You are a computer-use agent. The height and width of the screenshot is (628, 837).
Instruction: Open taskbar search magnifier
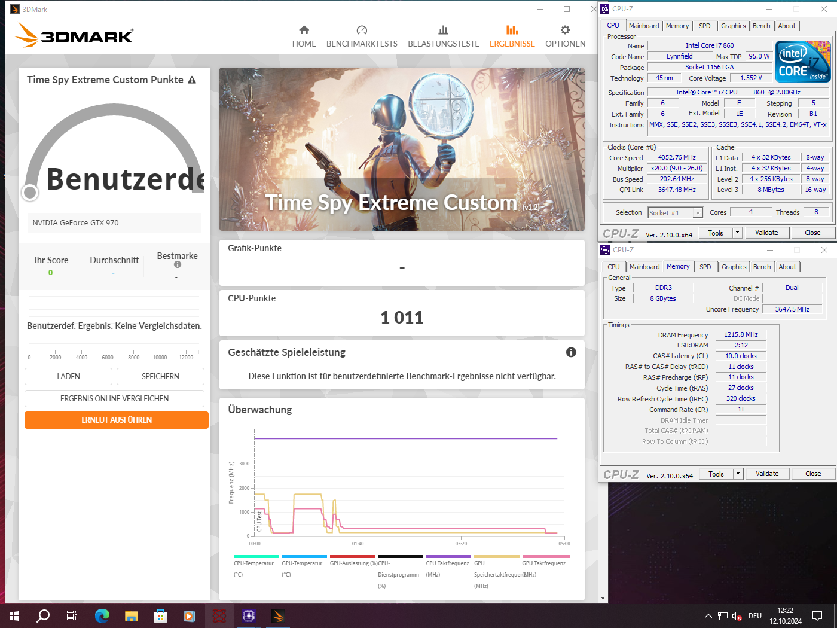click(x=43, y=615)
